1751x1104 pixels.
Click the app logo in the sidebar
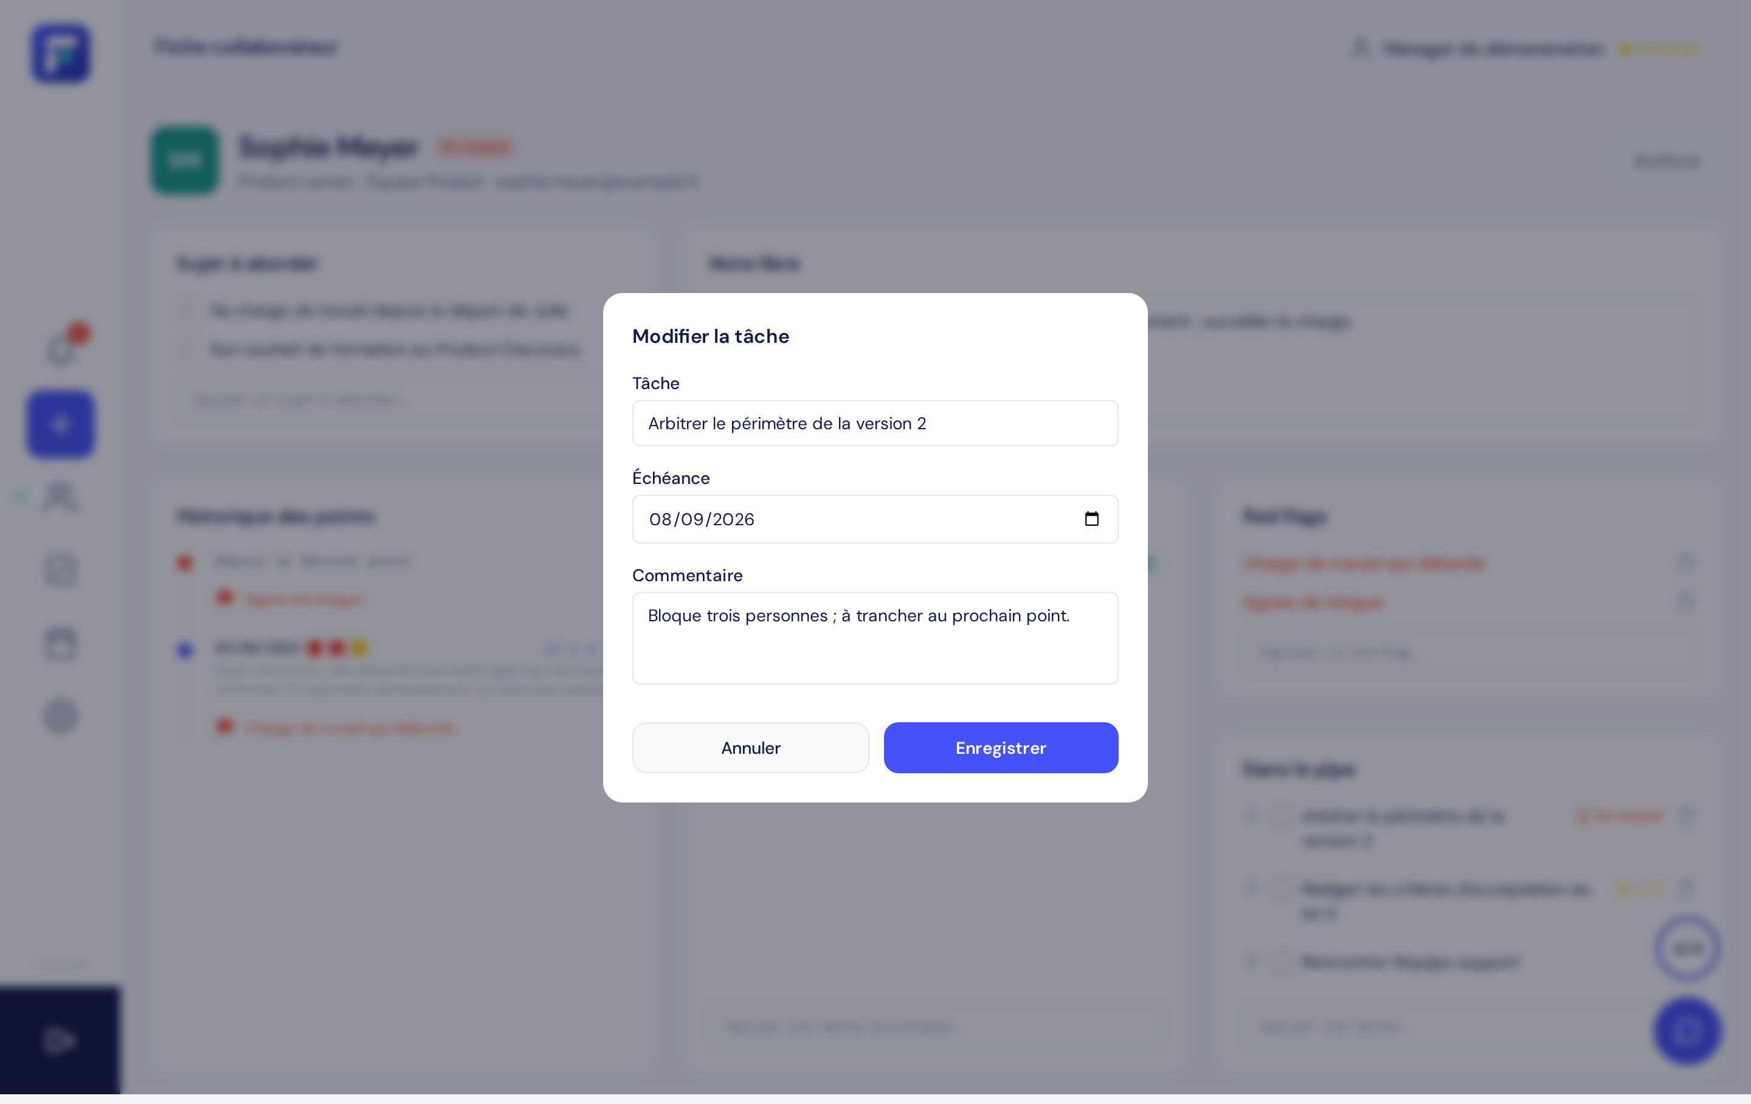60,53
